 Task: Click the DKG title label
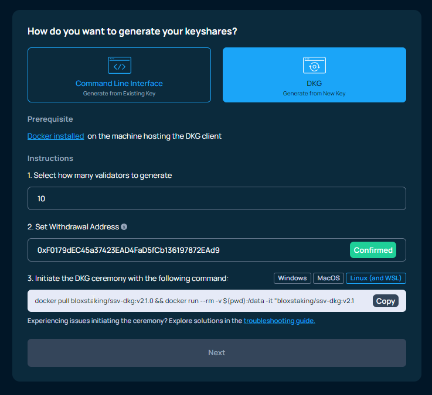tap(314, 83)
